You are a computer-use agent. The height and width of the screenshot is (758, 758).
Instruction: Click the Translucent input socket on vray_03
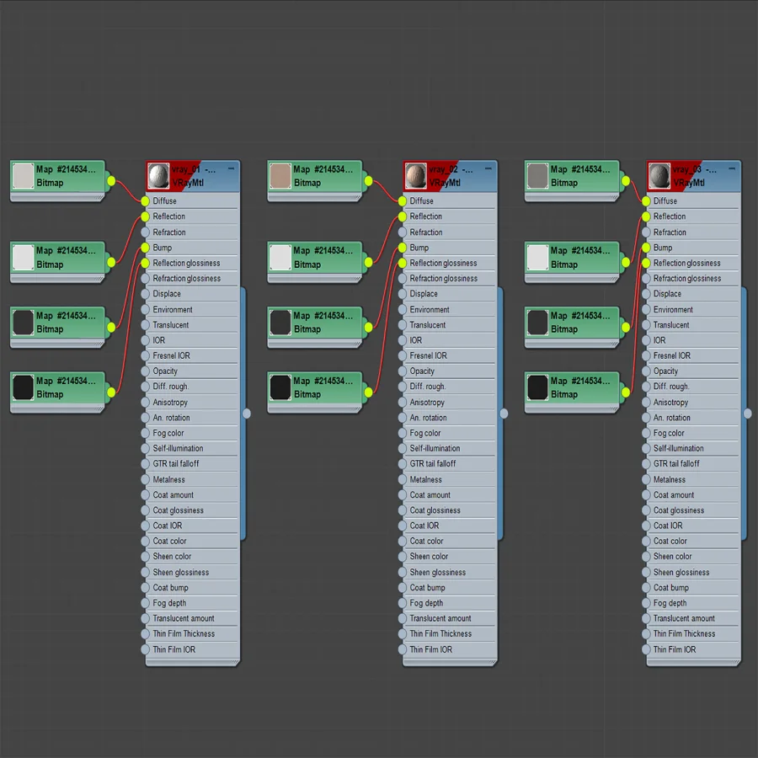[x=646, y=325]
